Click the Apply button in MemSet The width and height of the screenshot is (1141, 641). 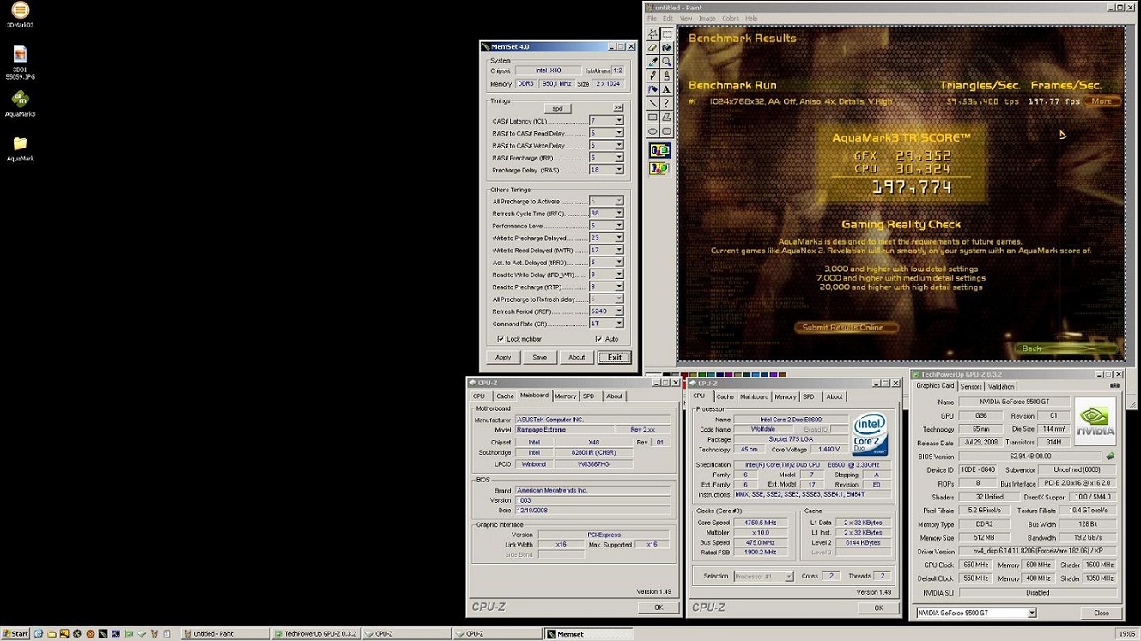click(x=503, y=358)
